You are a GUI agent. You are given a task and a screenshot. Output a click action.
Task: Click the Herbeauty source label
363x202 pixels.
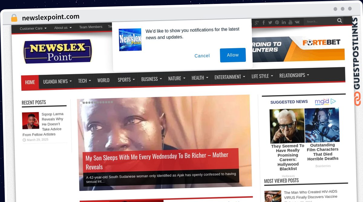tap(288, 176)
